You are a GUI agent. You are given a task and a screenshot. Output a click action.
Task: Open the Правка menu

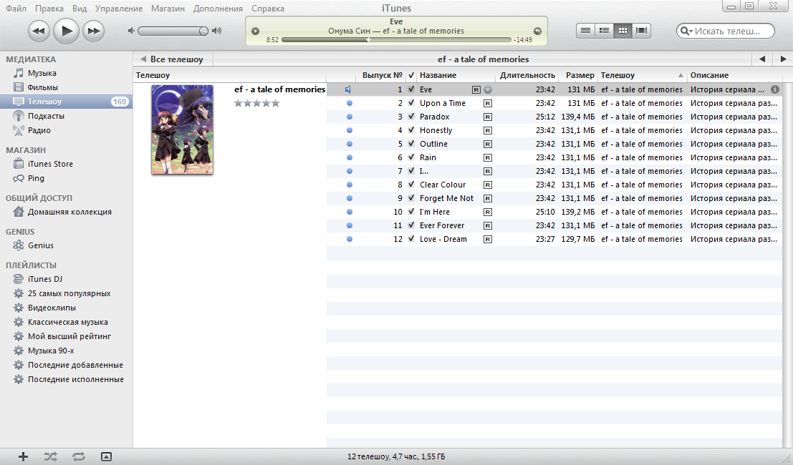click(x=49, y=9)
